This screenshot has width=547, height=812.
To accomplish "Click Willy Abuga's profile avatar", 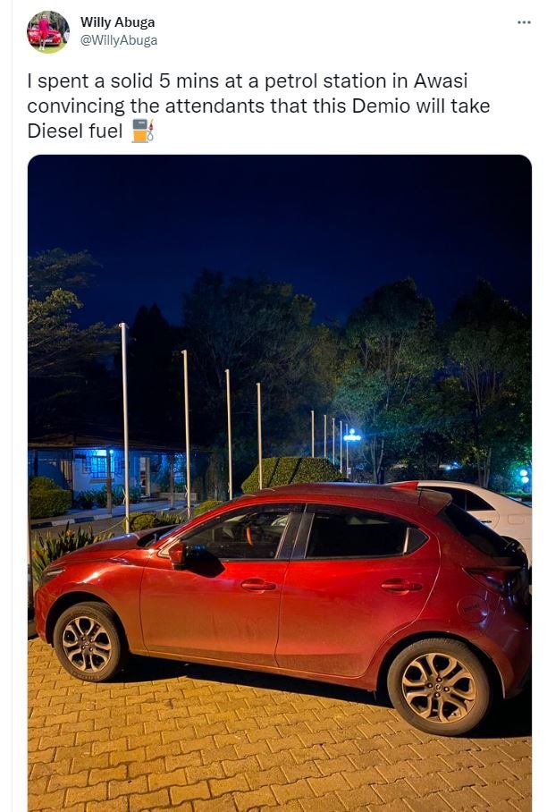I will click(48, 31).
